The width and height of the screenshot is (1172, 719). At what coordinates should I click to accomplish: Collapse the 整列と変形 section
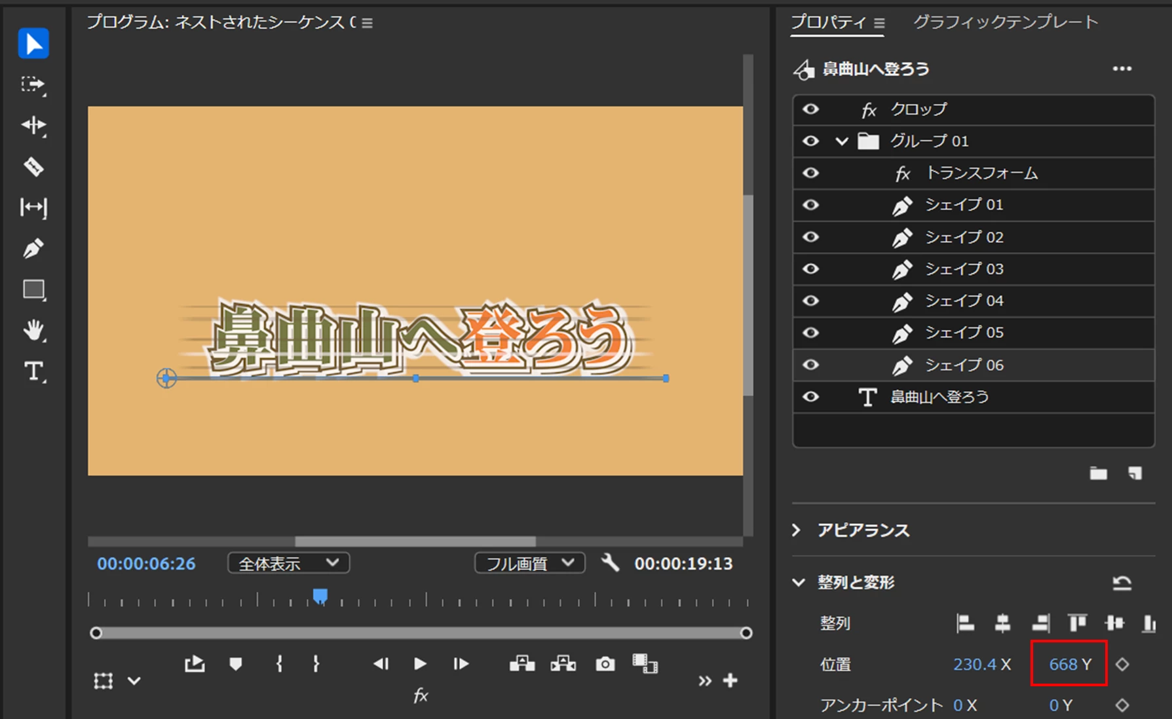799,582
